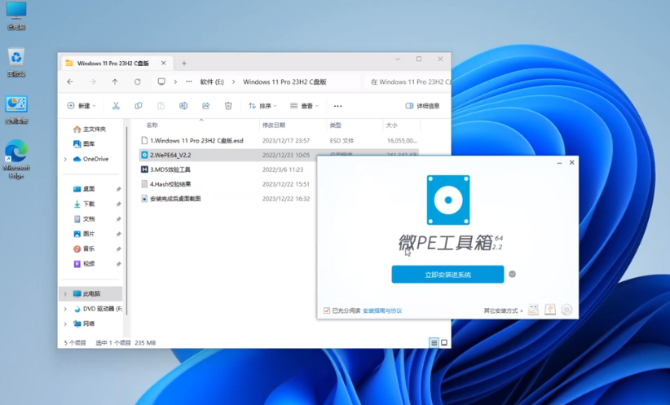The image size is (670, 405).
Task: Select 网络 in the sidebar
Action: point(84,324)
